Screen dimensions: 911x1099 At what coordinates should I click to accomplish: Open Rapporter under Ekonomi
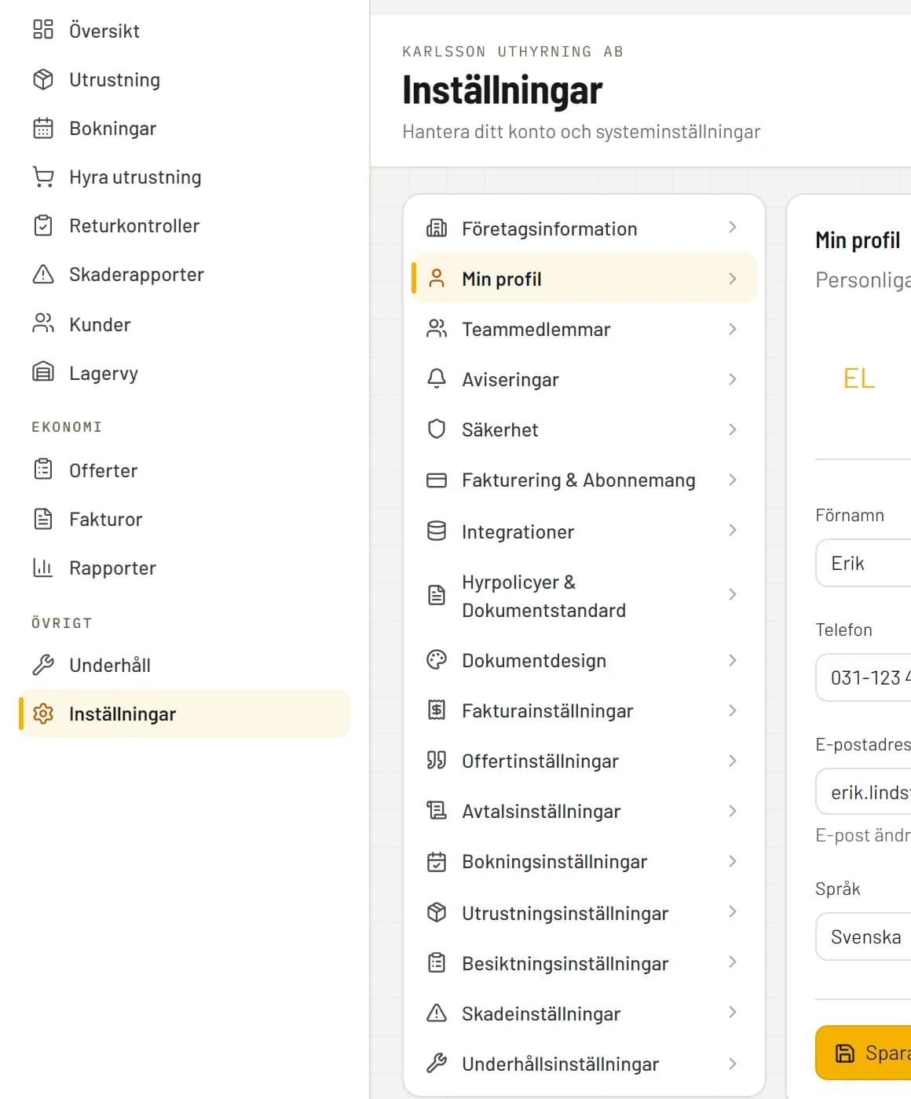tap(185, 568)
